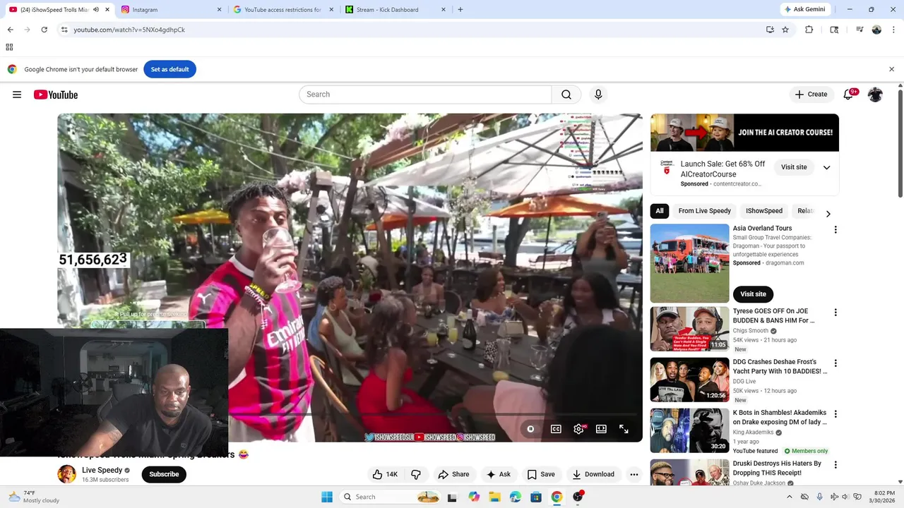
Task: Open File Explorer from the taskbar
Action: click(x=494, y=497)
